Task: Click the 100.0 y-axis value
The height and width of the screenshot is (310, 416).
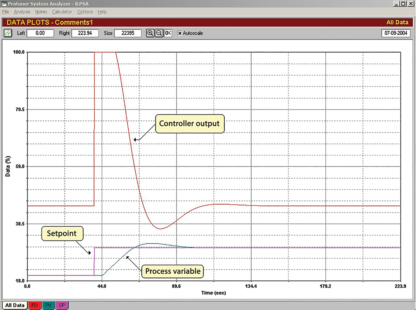Action: tap(19, 52)
